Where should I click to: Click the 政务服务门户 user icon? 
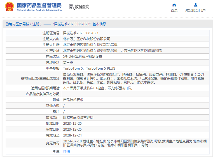coord(195,5)
